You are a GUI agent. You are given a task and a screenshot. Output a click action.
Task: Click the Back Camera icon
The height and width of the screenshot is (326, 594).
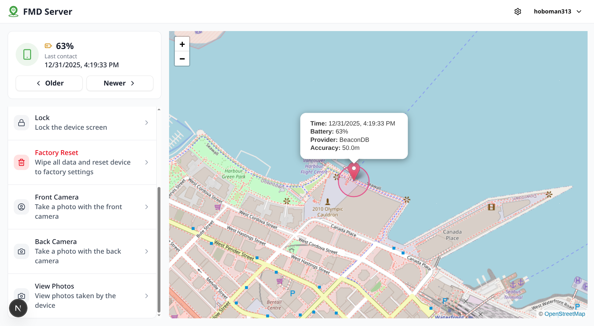[x=21, y=251]
